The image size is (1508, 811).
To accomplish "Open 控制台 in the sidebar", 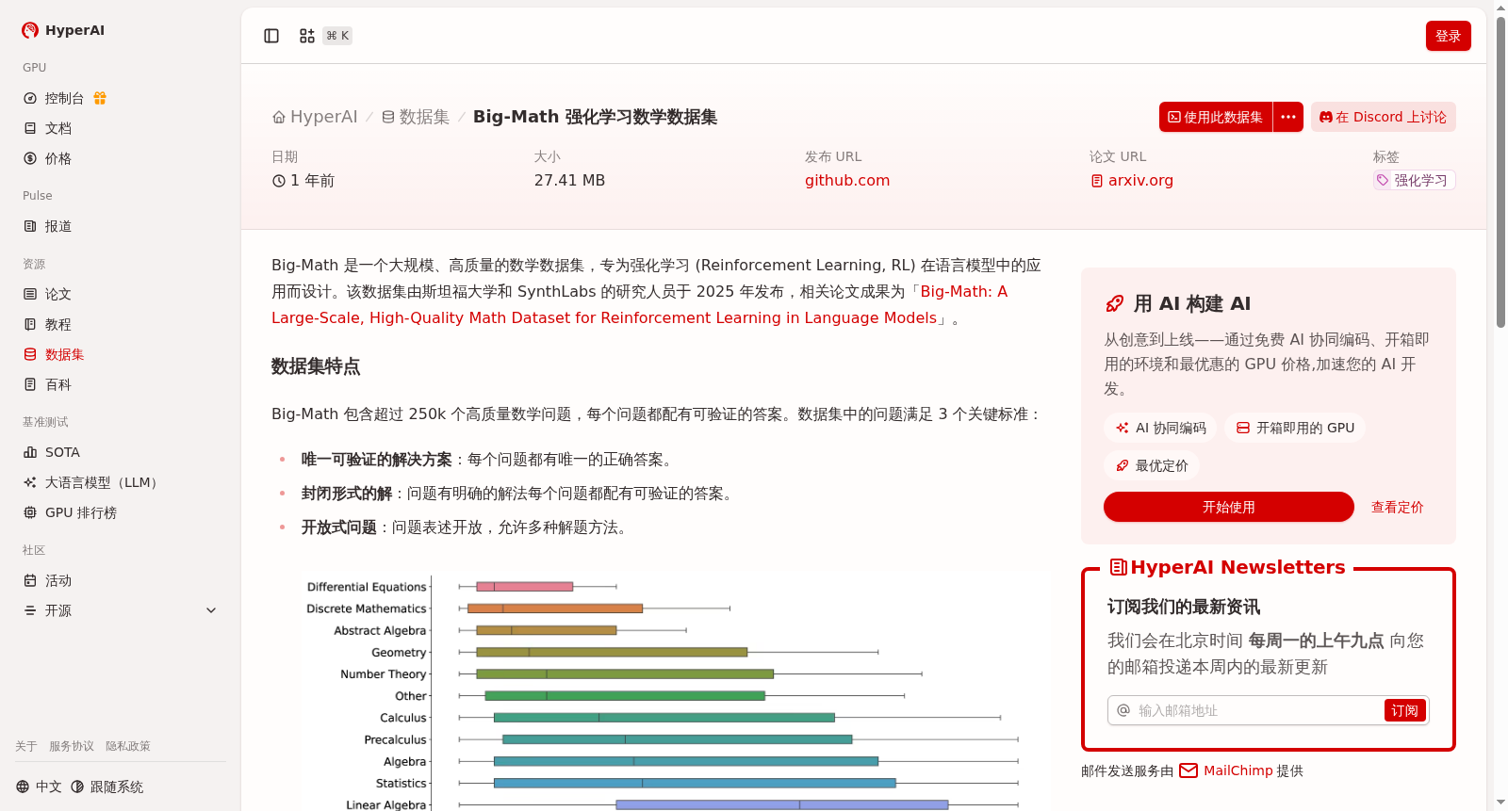I will click(x=64, y=98).
